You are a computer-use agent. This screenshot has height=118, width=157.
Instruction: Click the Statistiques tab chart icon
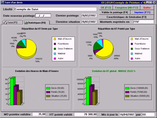coord(26,22)
